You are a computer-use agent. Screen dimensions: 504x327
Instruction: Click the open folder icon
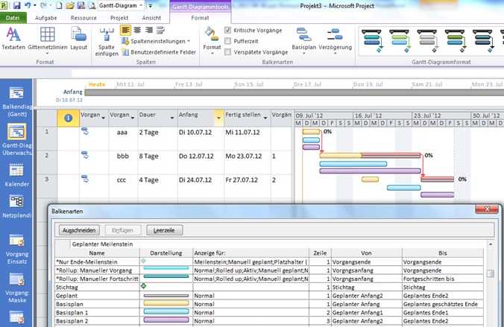pyautogui.click(x=70, y=5)
